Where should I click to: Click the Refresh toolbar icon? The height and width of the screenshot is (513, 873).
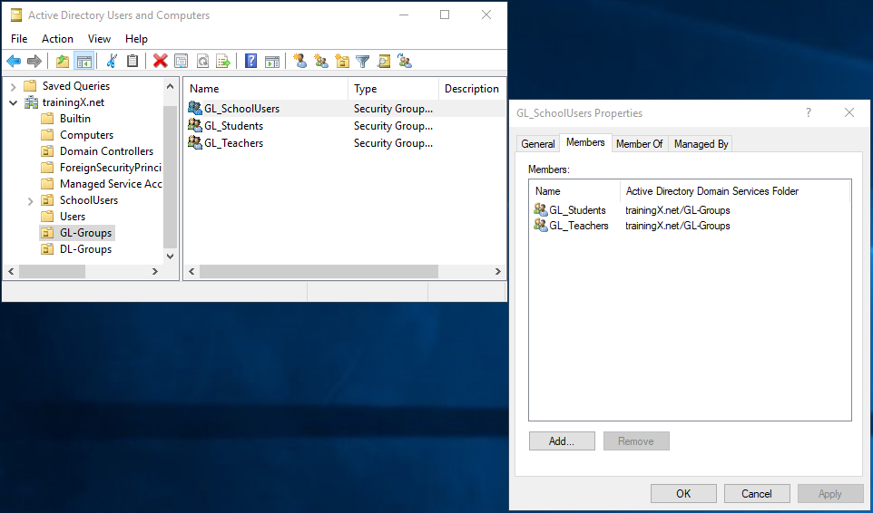tap(202, 61)
